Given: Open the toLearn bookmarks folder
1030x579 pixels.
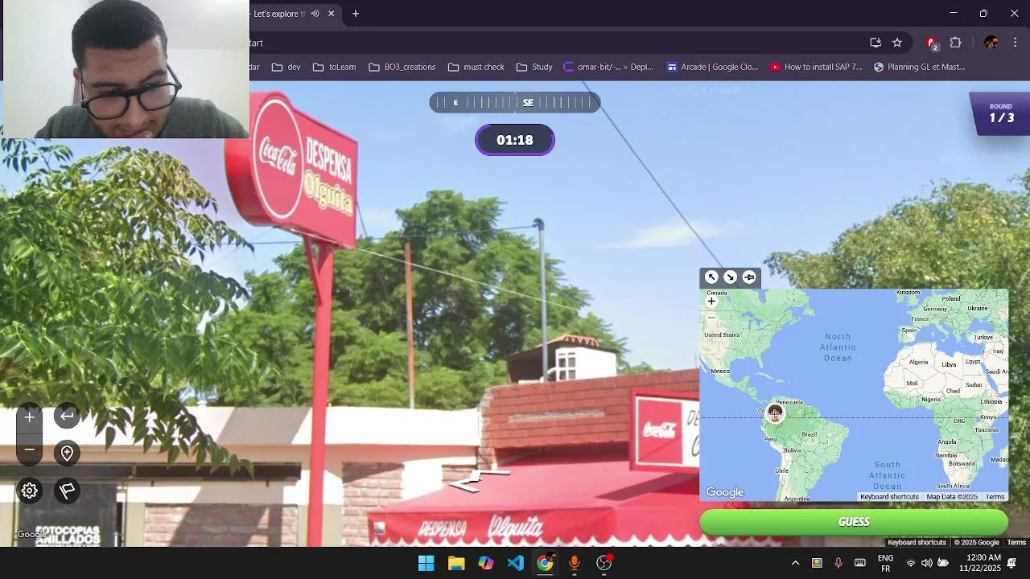Looking at the screenshot, I should click(334, 67).
